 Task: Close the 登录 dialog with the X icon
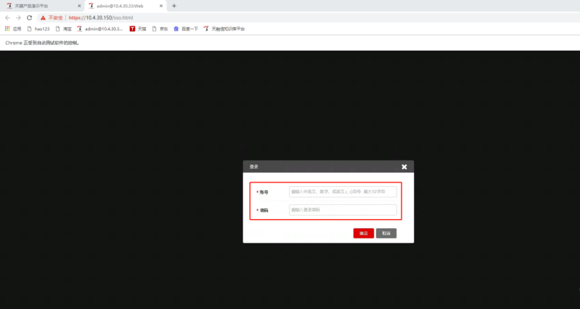(x=404, y=167)
